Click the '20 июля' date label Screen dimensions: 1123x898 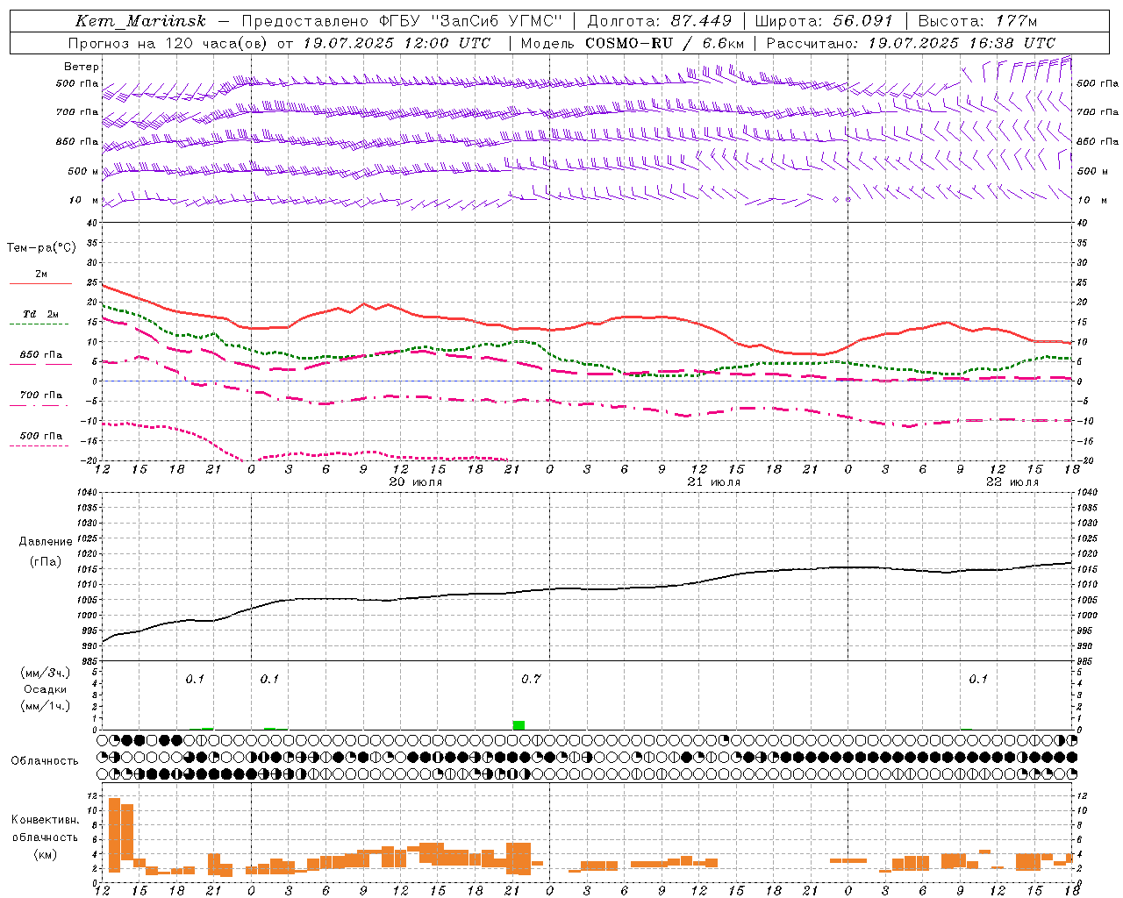(x=416, y=482)
